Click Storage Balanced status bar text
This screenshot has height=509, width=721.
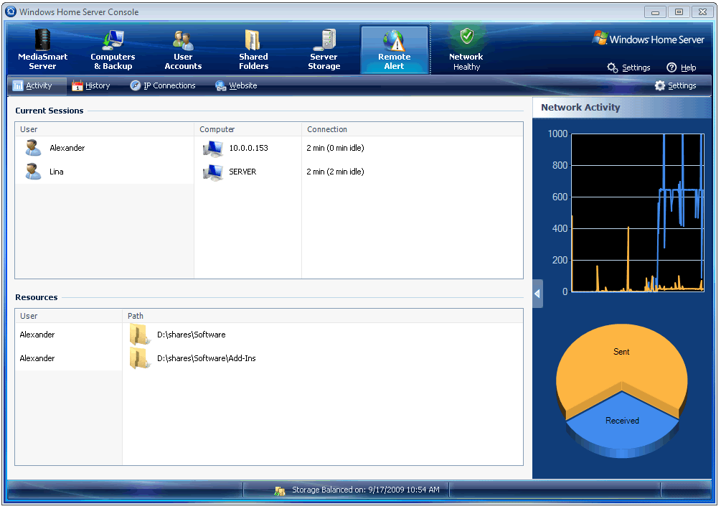[366, 490]
